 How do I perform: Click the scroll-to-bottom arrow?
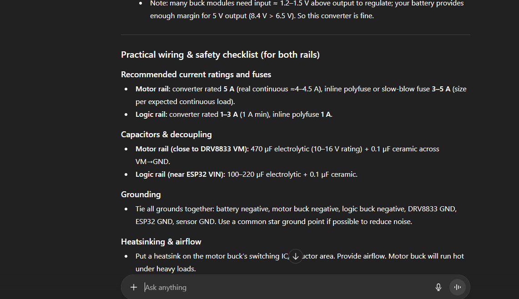tap(295, 256)
